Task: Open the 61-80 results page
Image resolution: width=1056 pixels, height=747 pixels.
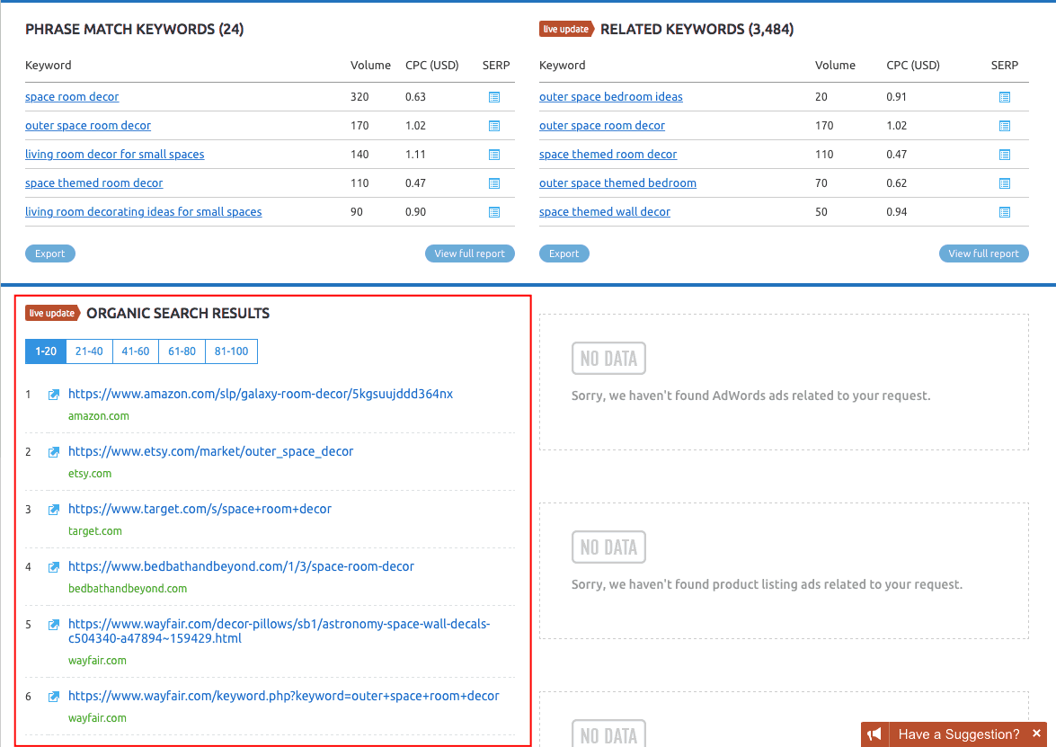Action: tap(182, 351)
